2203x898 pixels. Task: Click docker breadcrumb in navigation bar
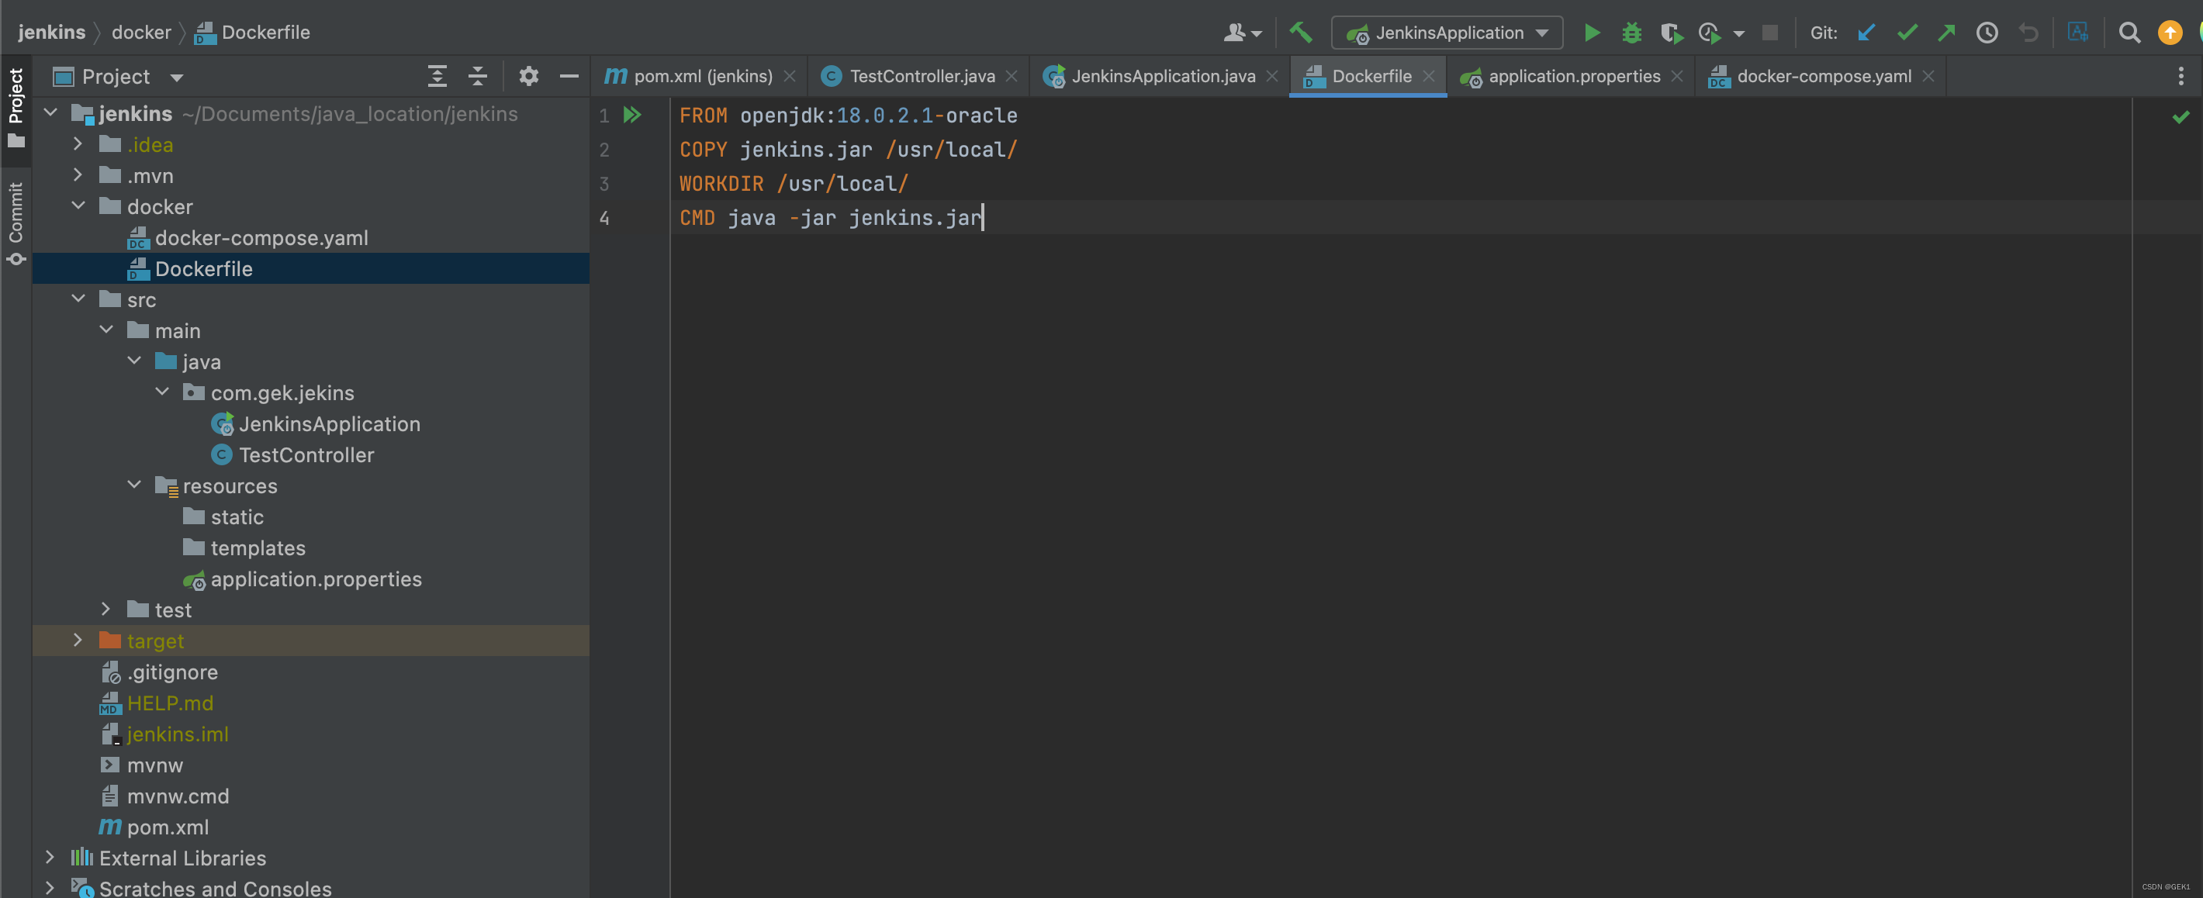[141, 33]
